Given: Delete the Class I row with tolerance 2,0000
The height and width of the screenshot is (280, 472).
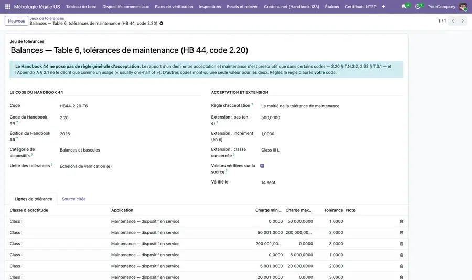Looking at the screenshot, I should click(x=401, y=232).
